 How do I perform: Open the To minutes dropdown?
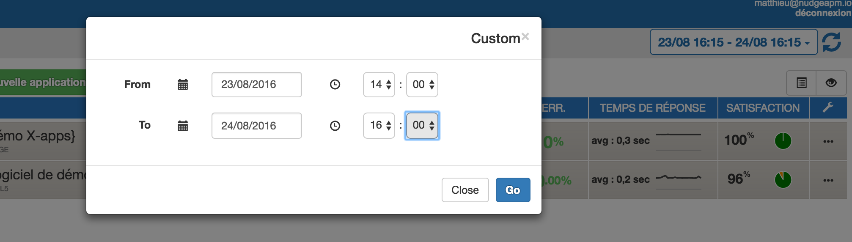point(422,125)
